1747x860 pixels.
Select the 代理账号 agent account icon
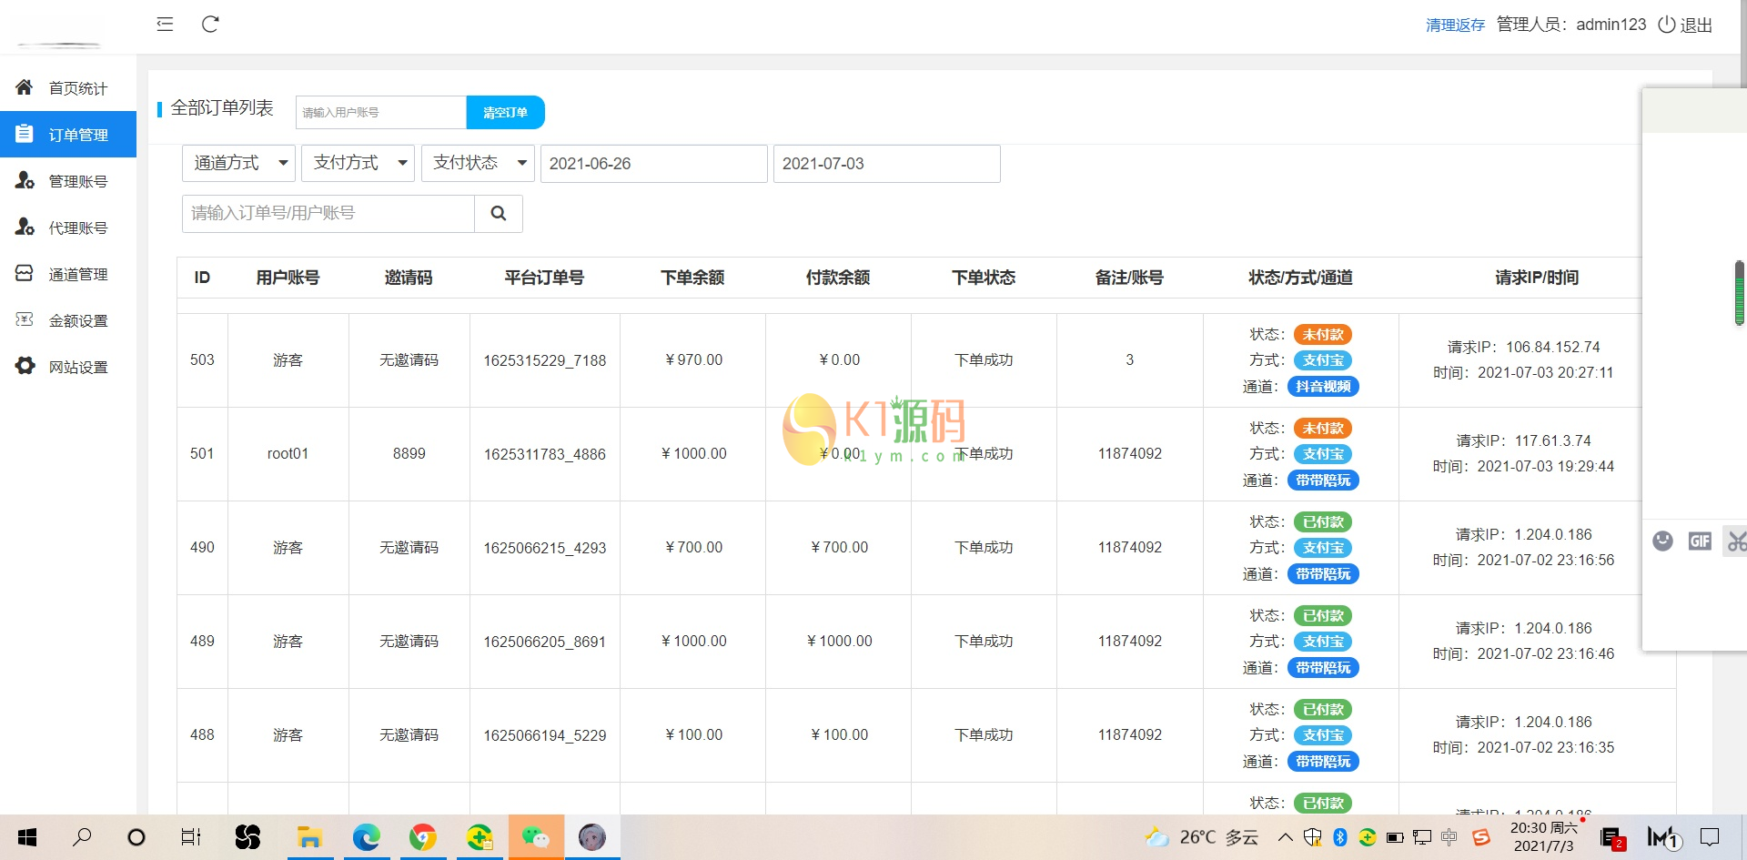point(25,227)
